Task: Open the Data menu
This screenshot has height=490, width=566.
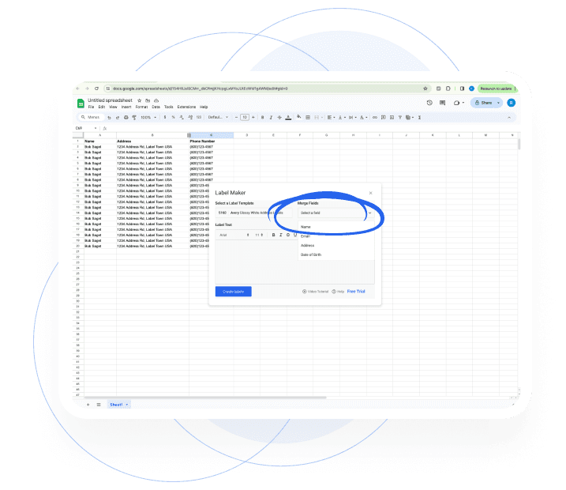Action: point(156,107)
